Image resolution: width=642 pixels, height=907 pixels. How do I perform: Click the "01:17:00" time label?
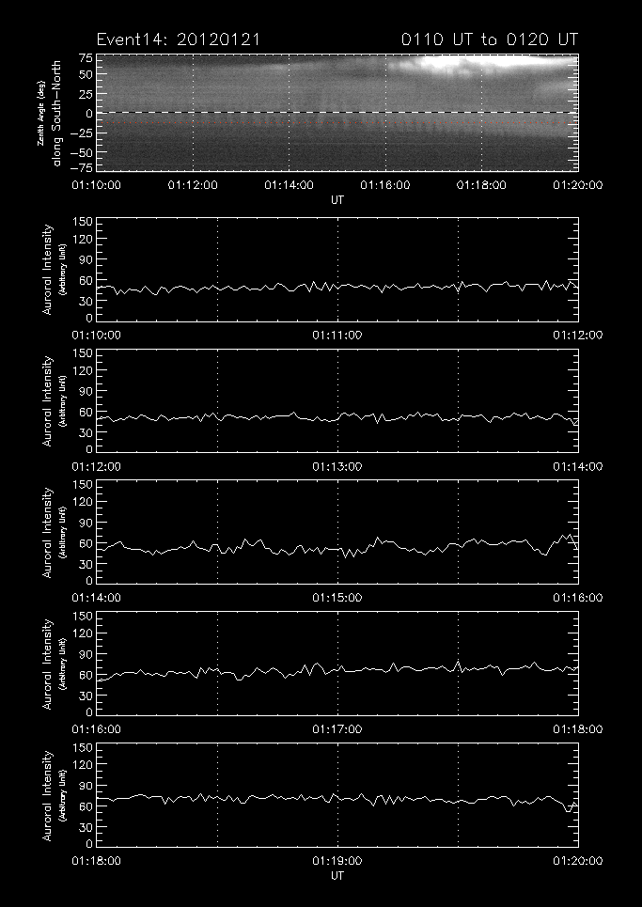(337, 729)
